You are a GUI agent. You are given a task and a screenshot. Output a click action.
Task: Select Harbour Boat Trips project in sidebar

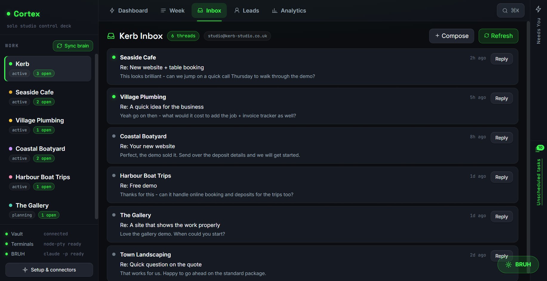tap(48, 182)
